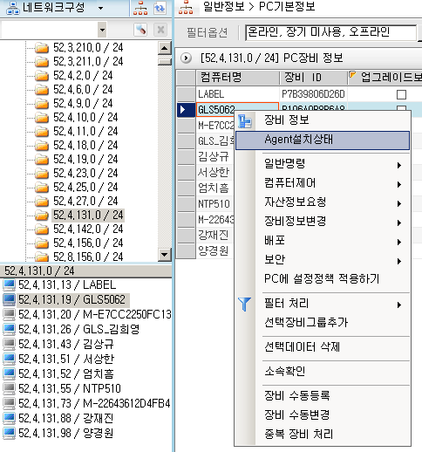Open folder 52.3.210.0 / 24
The image size is (422, 452).
(88, 47)
